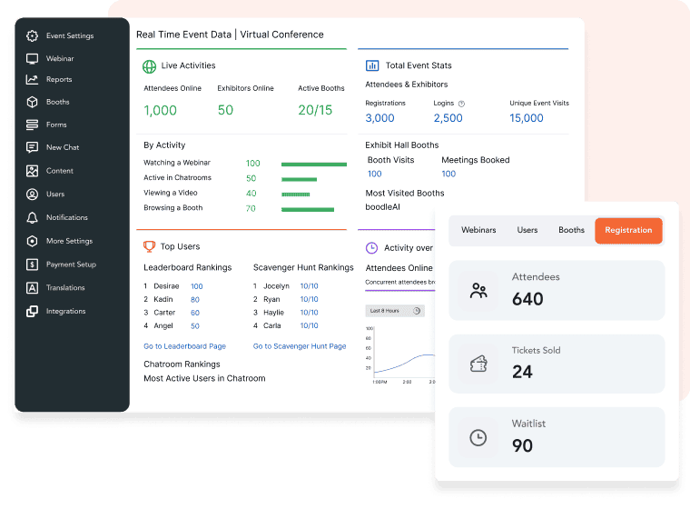690x509 pixels.
Task: Click the Booth Visits value 100
Action: [374, 174]
